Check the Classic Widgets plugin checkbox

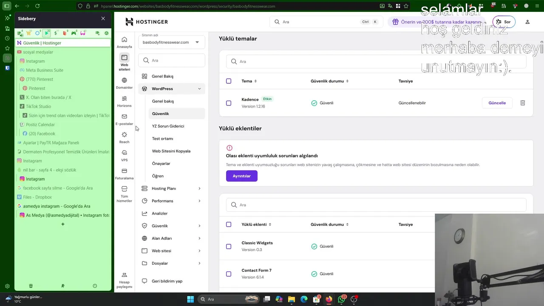[229, 246]
